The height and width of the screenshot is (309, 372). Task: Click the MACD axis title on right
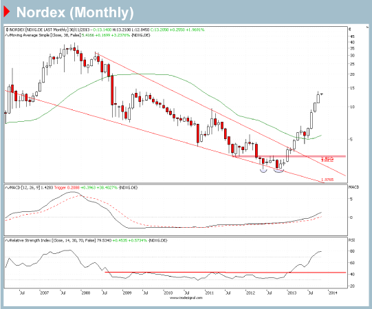(x=353, y=187)
